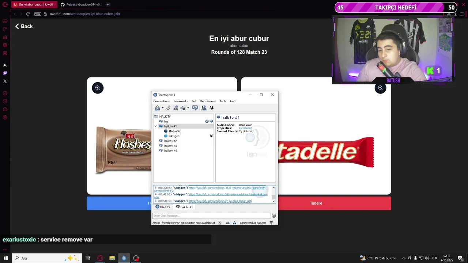Open the Self menu
Viewport: 468px width, 263px height.
tap(194, 101)
